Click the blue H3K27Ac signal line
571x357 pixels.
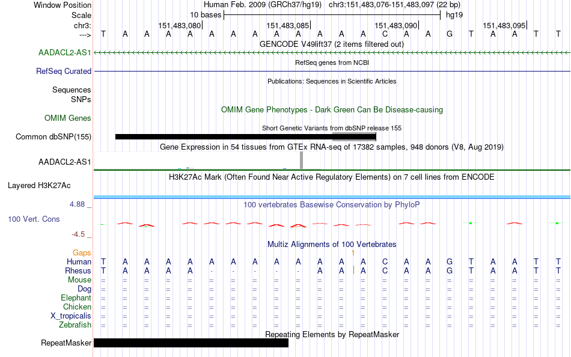coord(332,197)
